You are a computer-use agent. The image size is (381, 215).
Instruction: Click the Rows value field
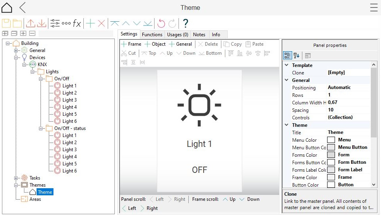(348, 95)
